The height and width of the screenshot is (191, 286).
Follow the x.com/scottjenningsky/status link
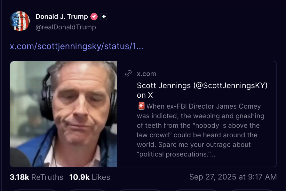76,46
